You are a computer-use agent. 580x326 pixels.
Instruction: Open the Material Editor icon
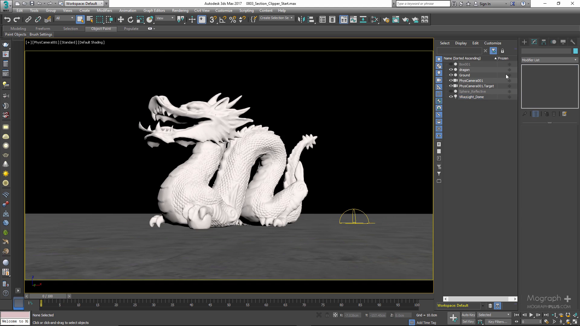click(x=375, y=20)
